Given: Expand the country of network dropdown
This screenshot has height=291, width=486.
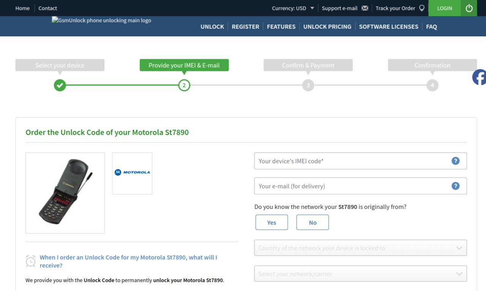Looking at the screenshot, I should coord(360,248).
